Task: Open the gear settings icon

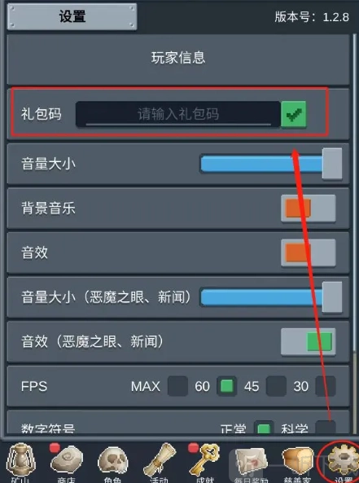Action: pos(343,461)
